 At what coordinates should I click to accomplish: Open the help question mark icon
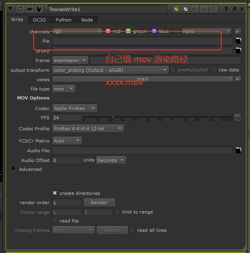(x=226, y=9)
